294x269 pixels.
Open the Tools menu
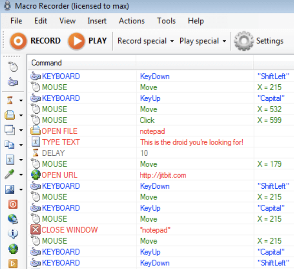click(x=166, y=21)
